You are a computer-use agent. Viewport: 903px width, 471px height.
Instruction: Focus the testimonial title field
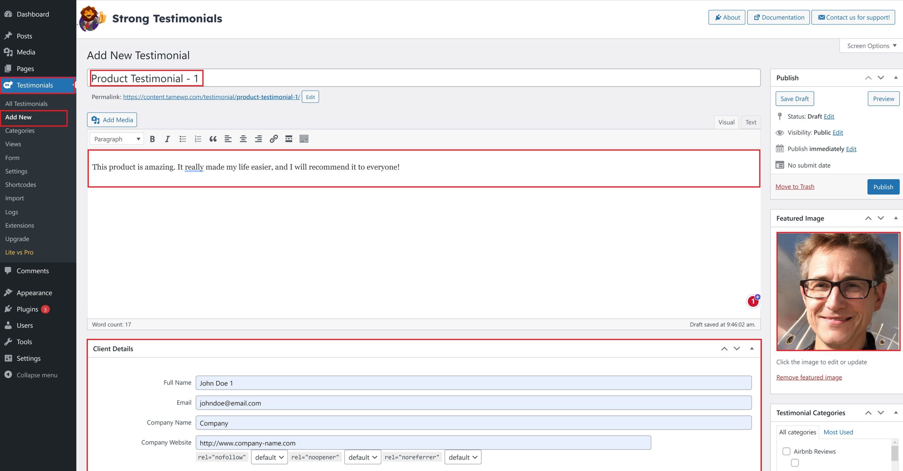point(424,78)
